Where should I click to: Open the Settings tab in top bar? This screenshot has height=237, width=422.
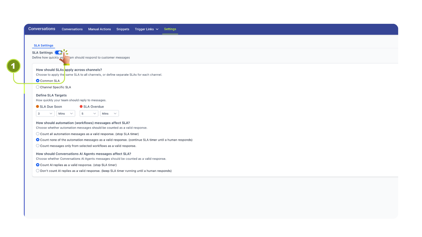[170, 29]
